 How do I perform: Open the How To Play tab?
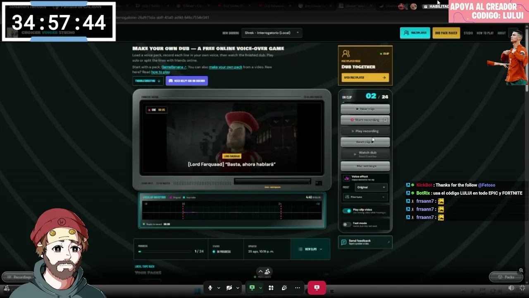[x=485, y=33]
